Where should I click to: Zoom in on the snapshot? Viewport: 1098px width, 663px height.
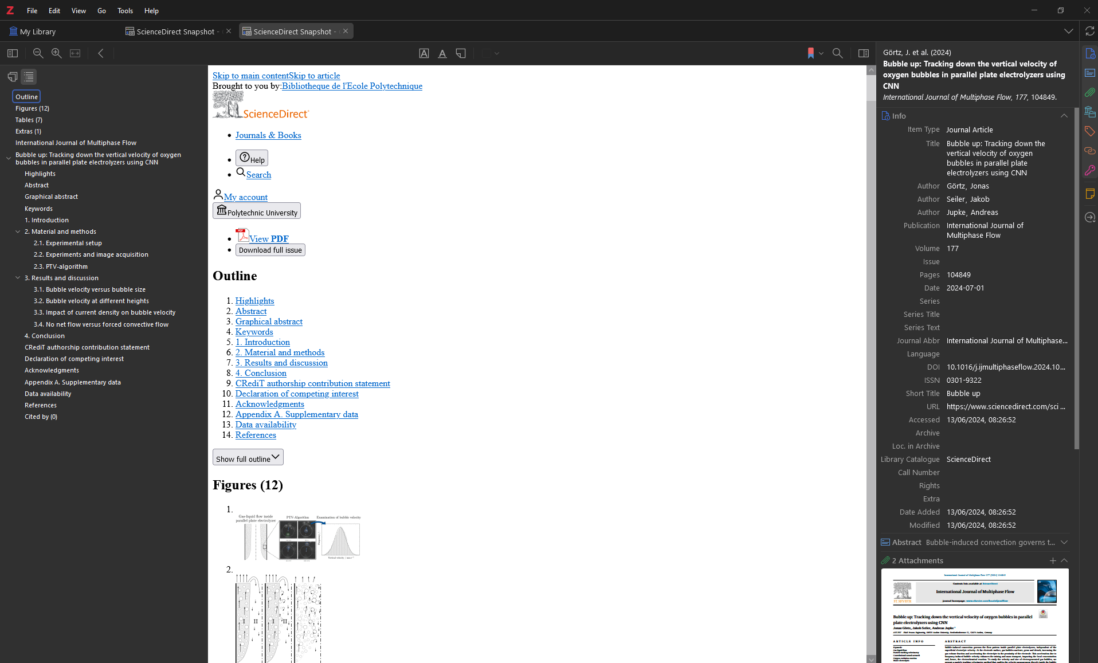56,53
